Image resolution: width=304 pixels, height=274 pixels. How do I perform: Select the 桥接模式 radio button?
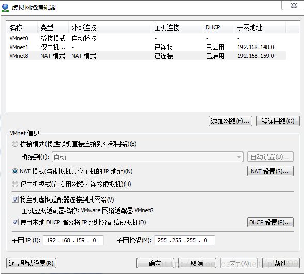[x=15, y=144]
